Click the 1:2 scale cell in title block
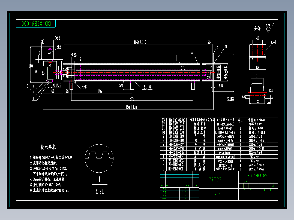 (273, 186)
